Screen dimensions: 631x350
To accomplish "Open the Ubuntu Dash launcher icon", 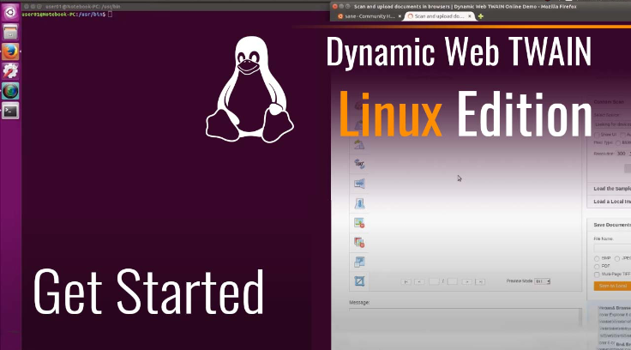I will pos(10,12).
